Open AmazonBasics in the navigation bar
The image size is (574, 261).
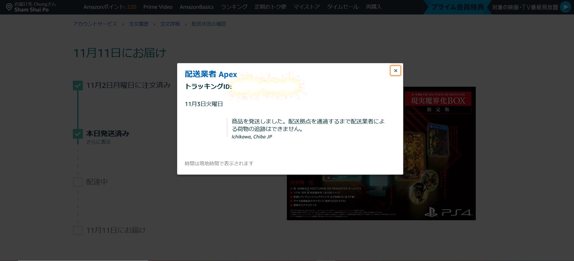click(x=196, y=7)
